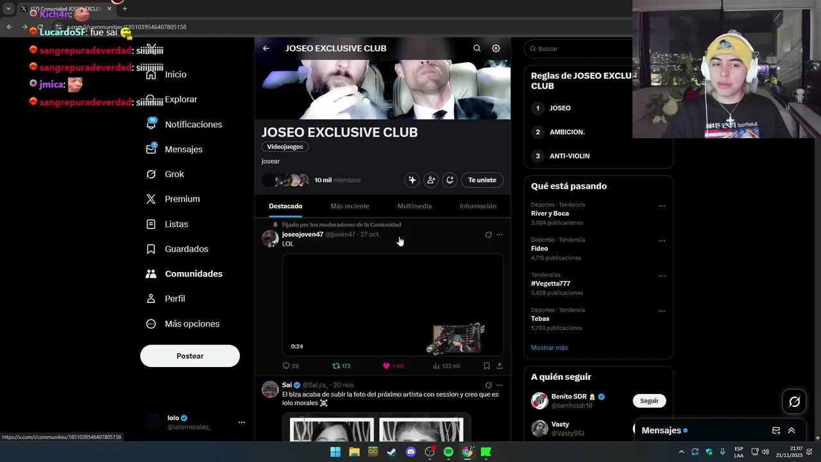Click Grok icon on joseojoven47's post
Viewport: 821px width, 462px height.
pos(488,235)
